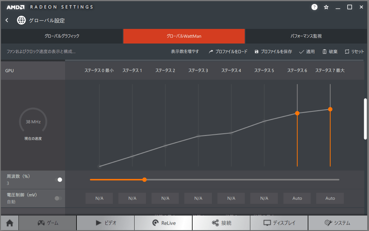Open the 接続 section
369x231 pixels.
[221, 223]
